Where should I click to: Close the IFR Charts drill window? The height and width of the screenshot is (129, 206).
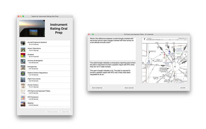tap(89, 34)
